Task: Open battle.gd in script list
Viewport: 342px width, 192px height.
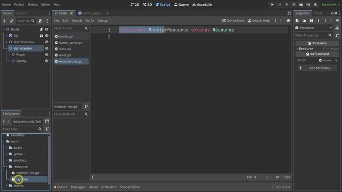Action: point(71,36)
